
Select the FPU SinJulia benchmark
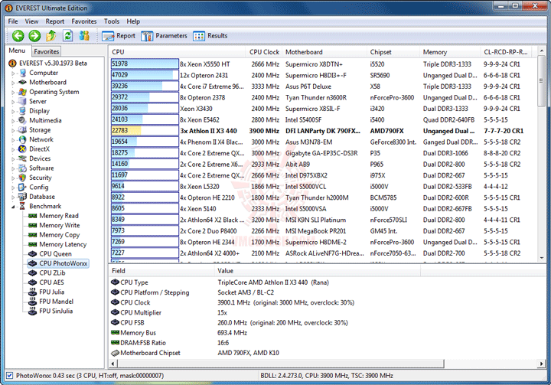(x=56, y=312)
